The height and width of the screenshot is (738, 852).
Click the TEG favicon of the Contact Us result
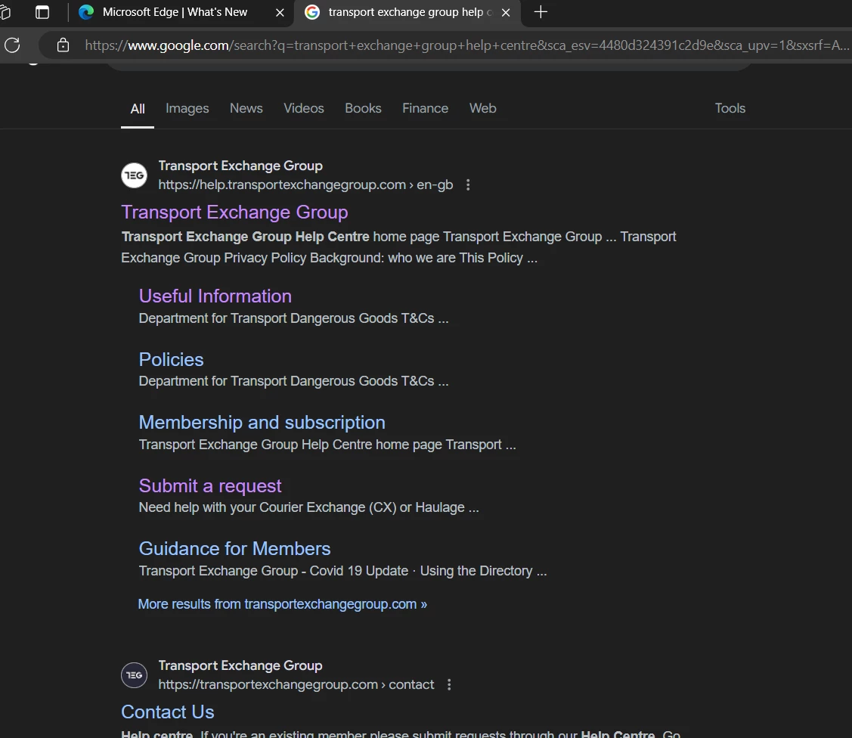[x=134, y=675]
